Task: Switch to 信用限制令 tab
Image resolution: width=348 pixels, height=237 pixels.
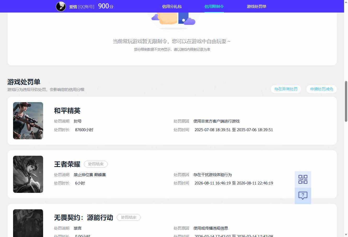Action: tap(214, 7)
